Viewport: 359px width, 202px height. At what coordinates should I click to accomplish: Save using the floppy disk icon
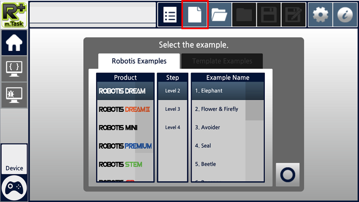click(269, 15)
